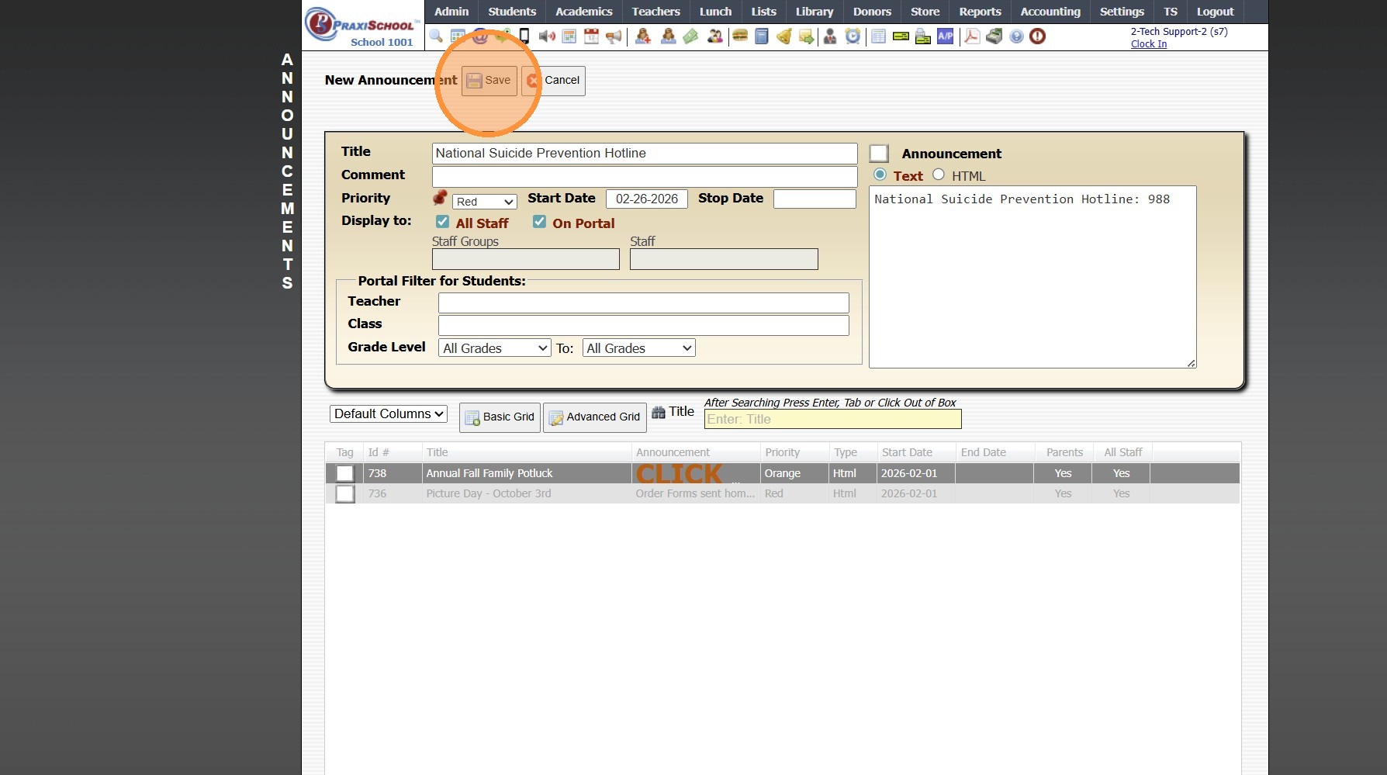Open the Reports menu

pyautogui.click(x=981, y=12)
